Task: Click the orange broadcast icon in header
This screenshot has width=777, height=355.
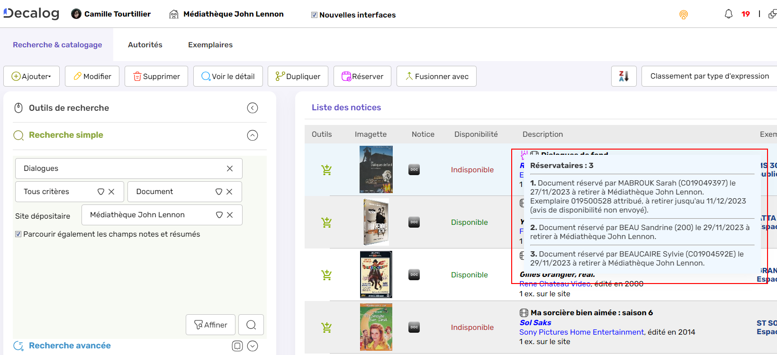Action: coord(683,15)
